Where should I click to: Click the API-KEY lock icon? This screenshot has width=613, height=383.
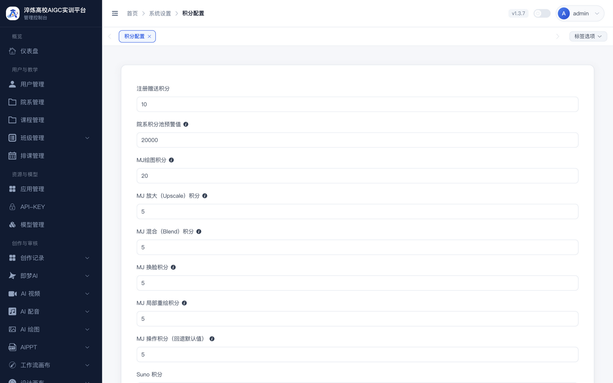[12, 207]
